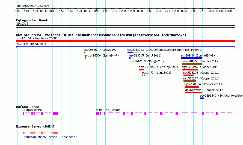Select the brown nsv578177 complex bar

[x=190, y=81]
